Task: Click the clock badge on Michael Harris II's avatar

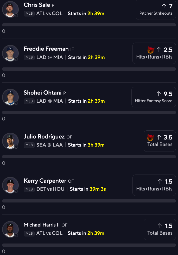Action: tap(16, 235)
